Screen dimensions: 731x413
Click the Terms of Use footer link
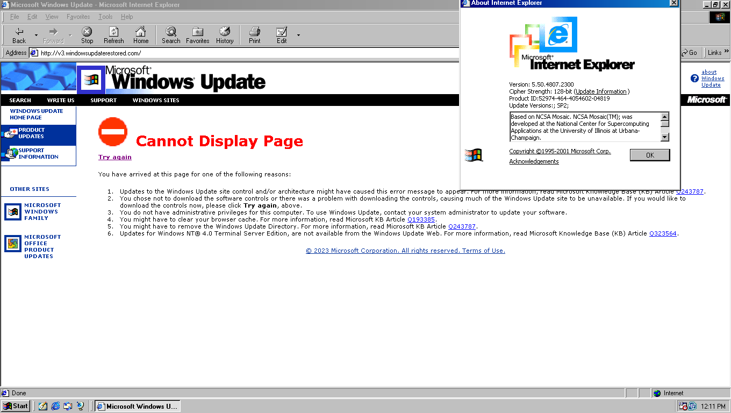click(x=483, y=251)
